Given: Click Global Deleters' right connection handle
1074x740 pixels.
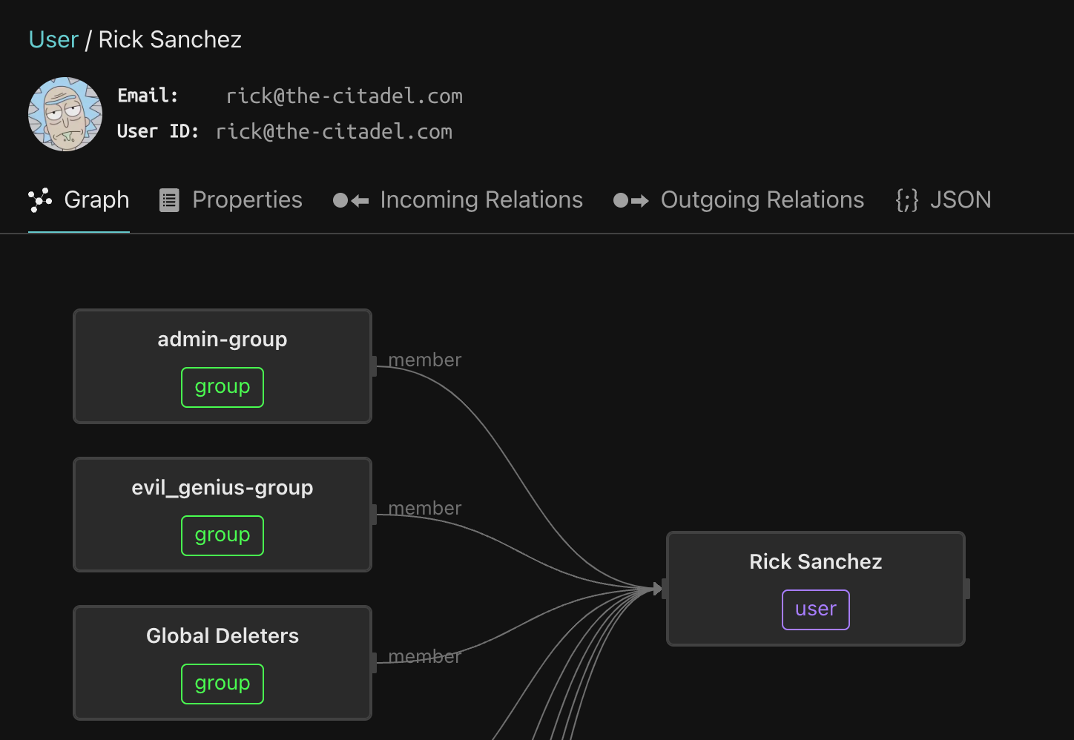Looking at the screenshot, I should coord(374,663).
